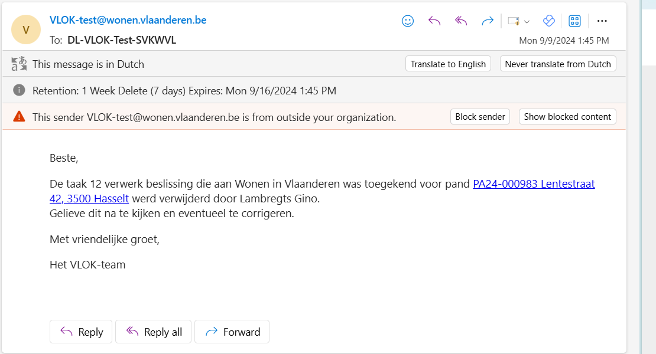React to the message with emoji icon

click(x=408, y=21)
